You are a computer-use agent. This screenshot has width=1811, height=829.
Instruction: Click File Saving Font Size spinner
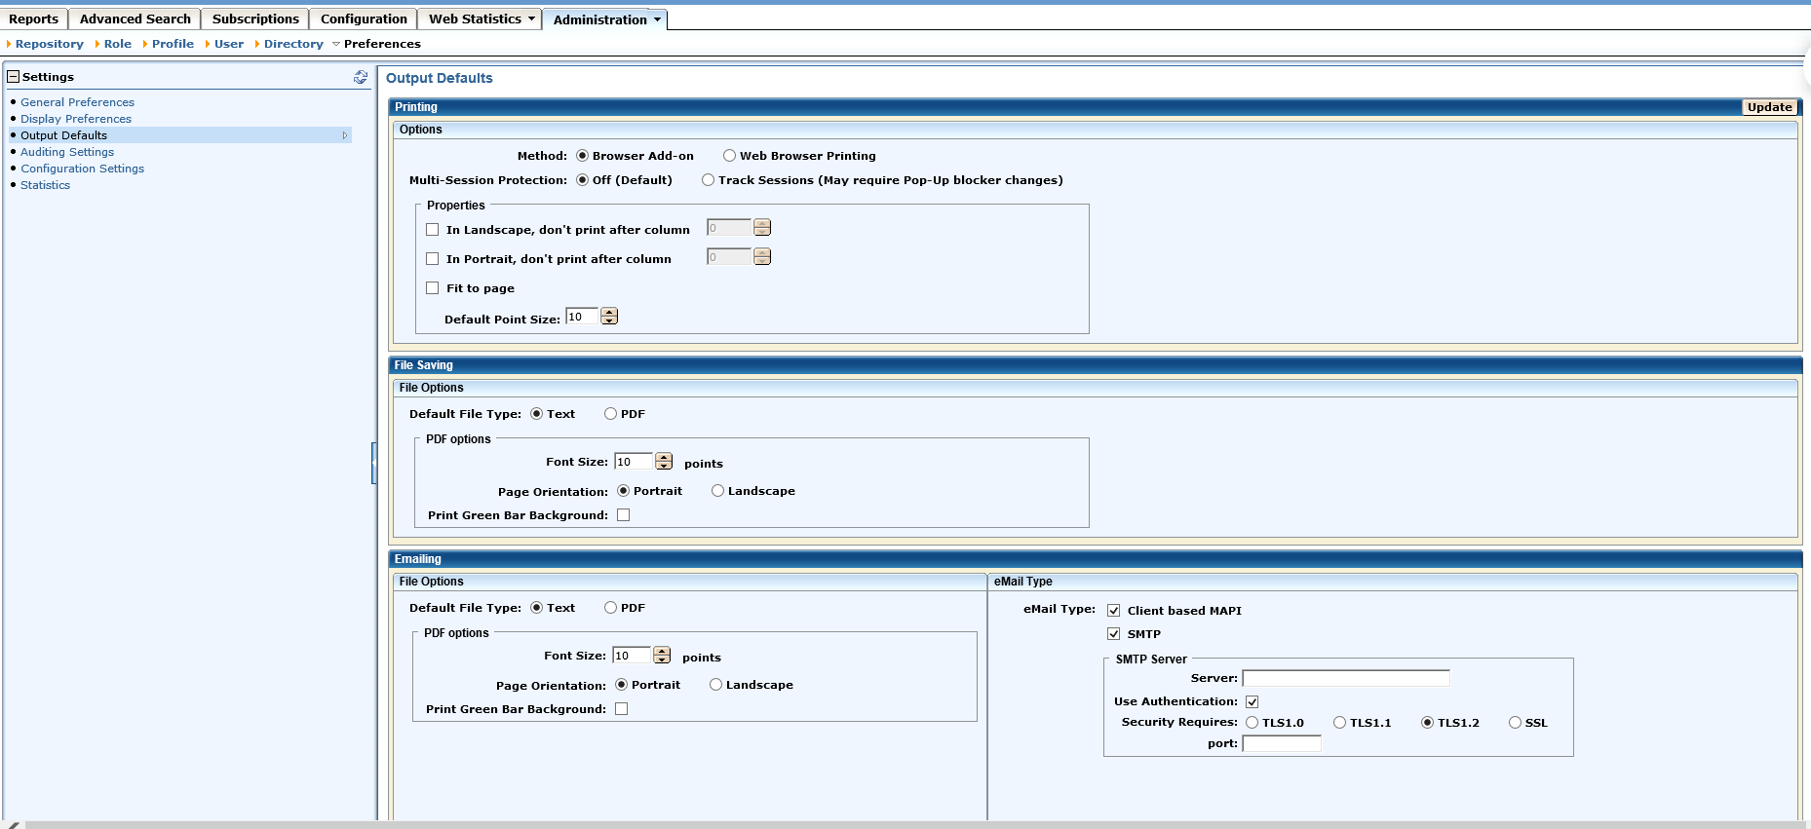[x=664, y=462]
